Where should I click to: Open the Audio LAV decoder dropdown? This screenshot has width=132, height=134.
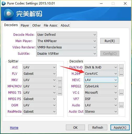(x=101, y=105)
